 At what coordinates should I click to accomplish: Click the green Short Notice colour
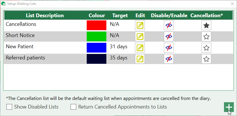97,36
